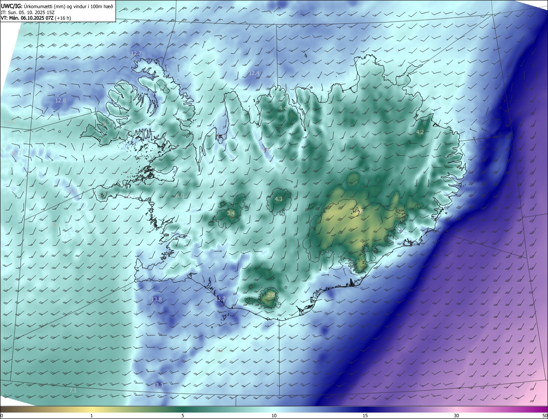Click the map value label 12.4

(x=254, y=73)
